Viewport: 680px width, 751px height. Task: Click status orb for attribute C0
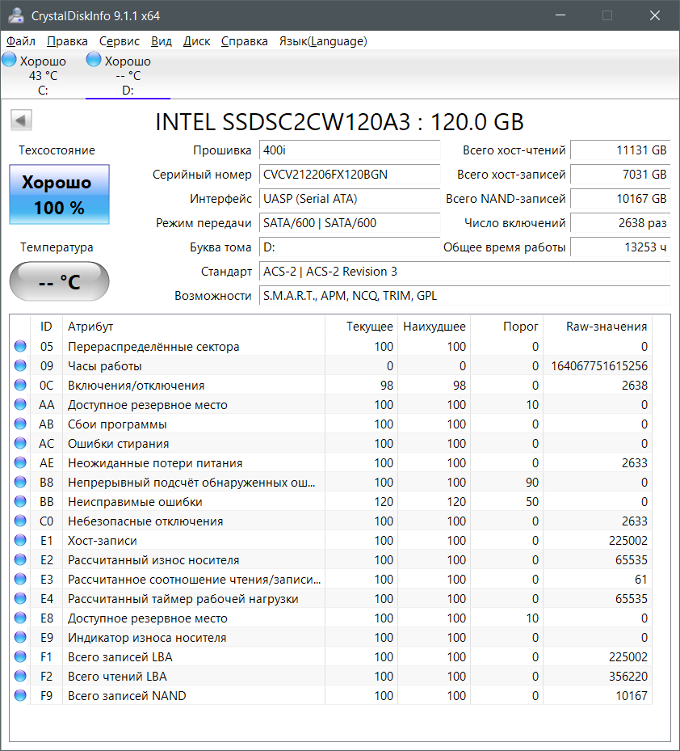tap(20, 521)
